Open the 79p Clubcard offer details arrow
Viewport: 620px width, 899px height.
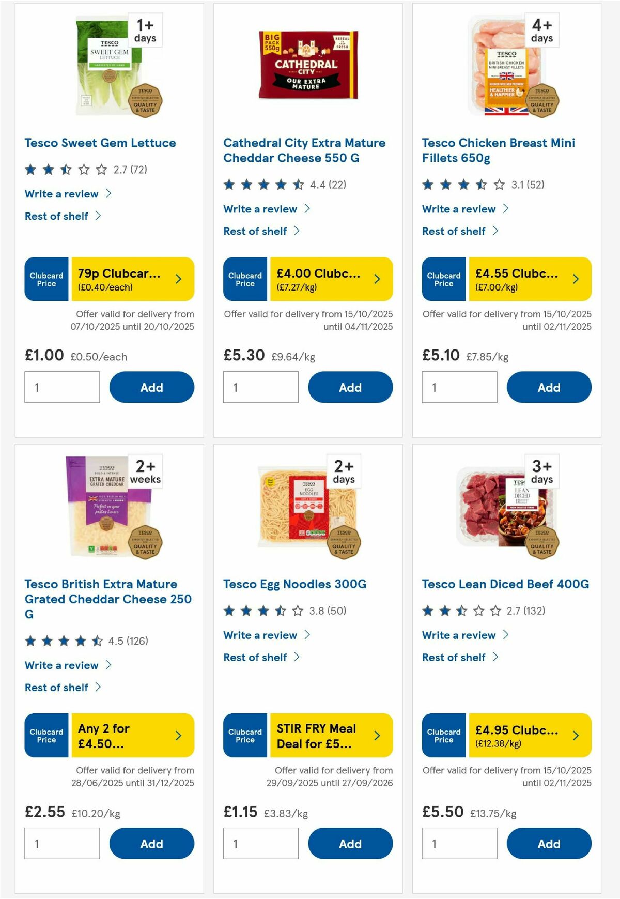(178, 279)
